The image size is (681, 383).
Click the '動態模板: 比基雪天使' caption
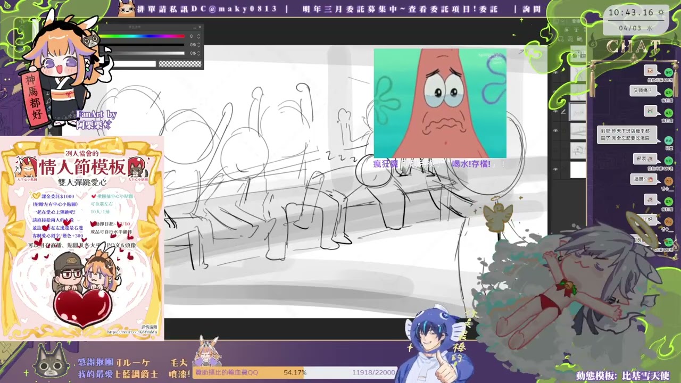[x=622, y=376]
